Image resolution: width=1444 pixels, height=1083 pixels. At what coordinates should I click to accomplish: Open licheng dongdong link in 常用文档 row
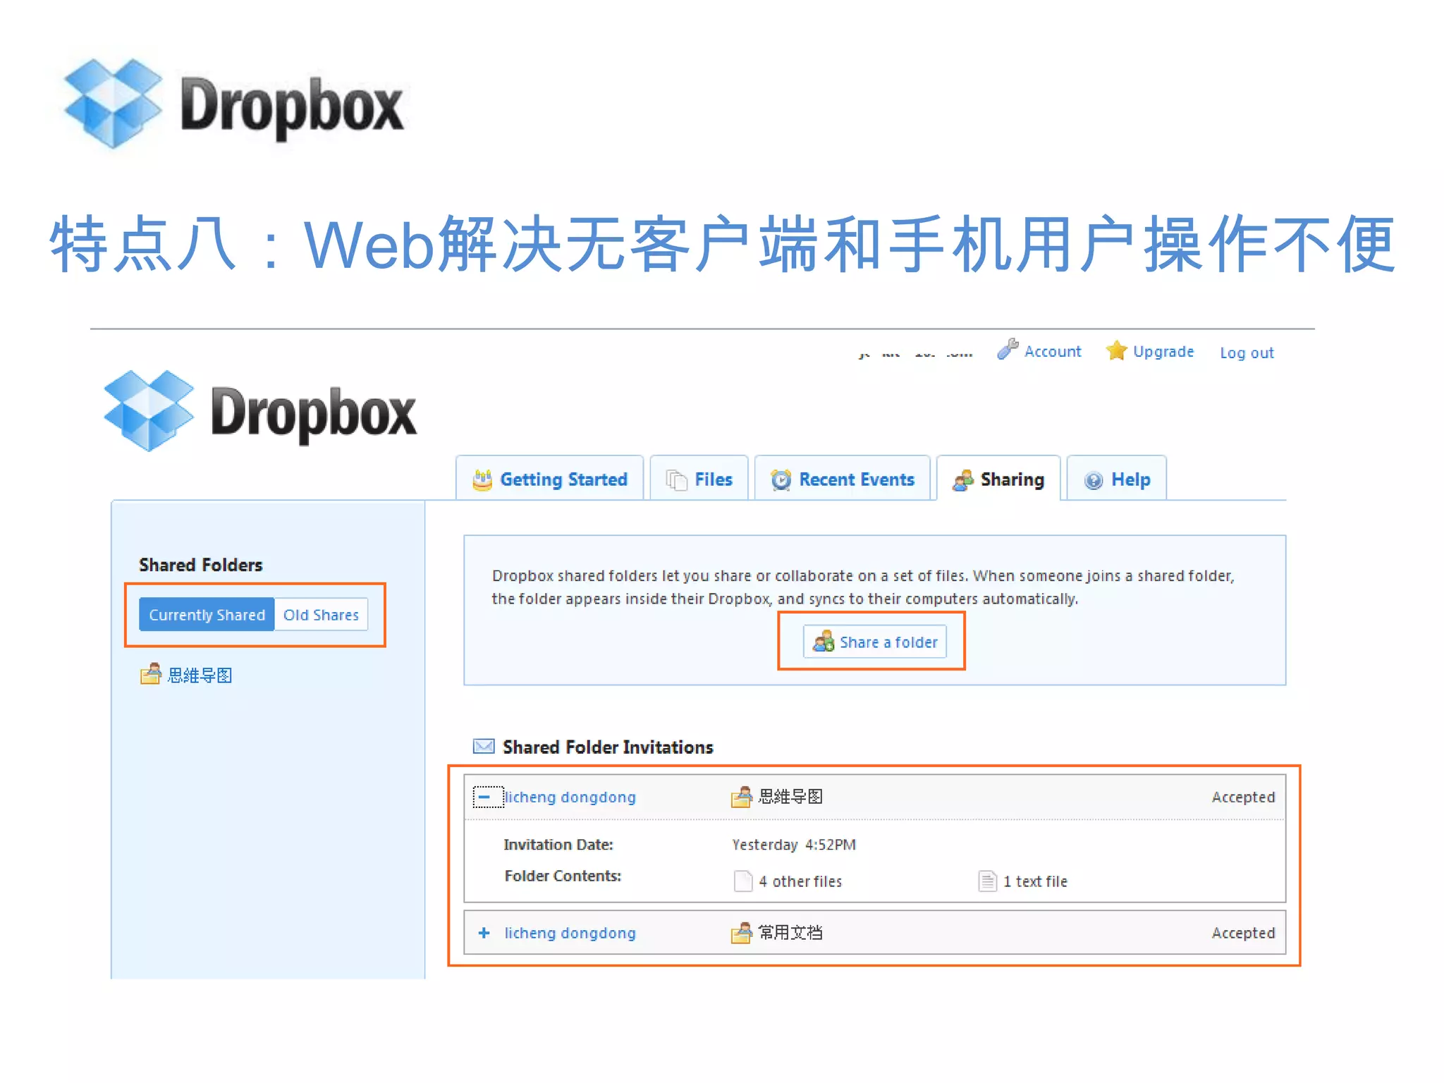tap(570, 934)
